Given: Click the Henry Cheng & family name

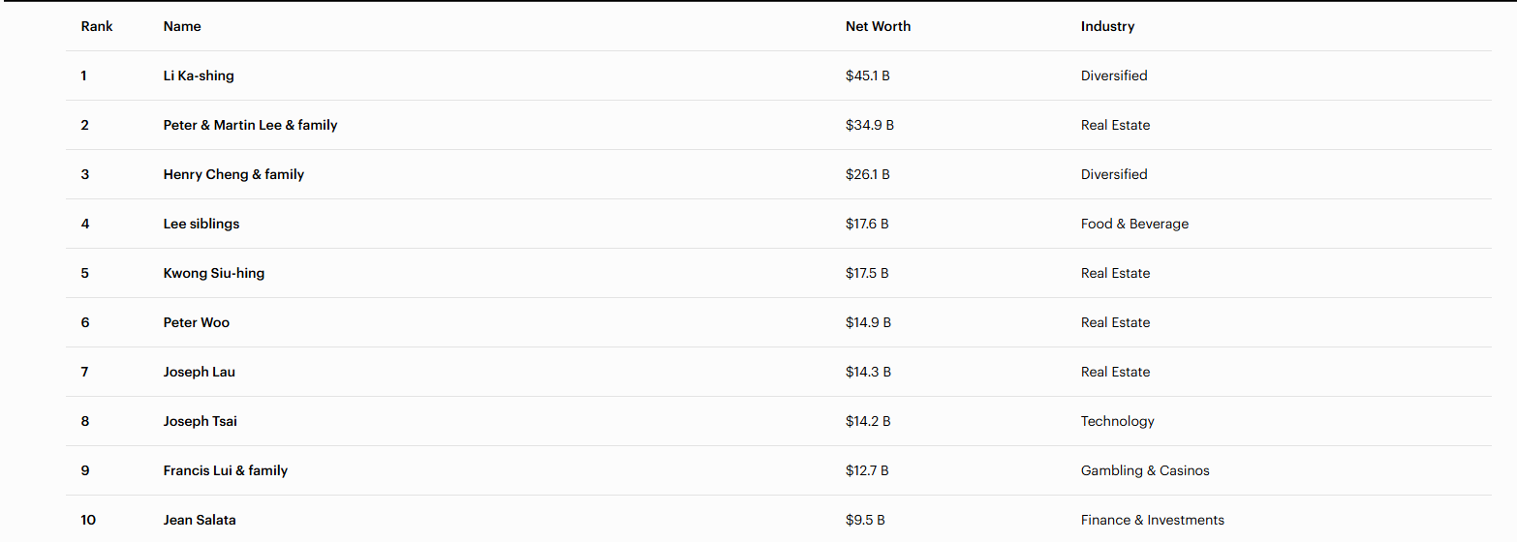Looking at the screenshot, I should (x=233, y=174).
